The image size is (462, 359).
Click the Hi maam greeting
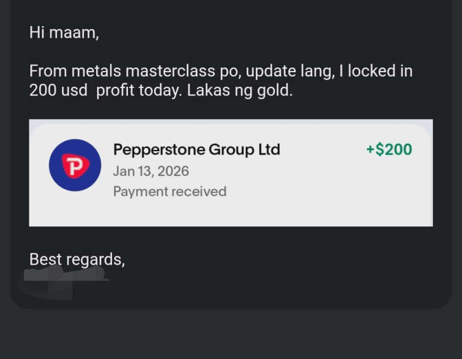64,32
